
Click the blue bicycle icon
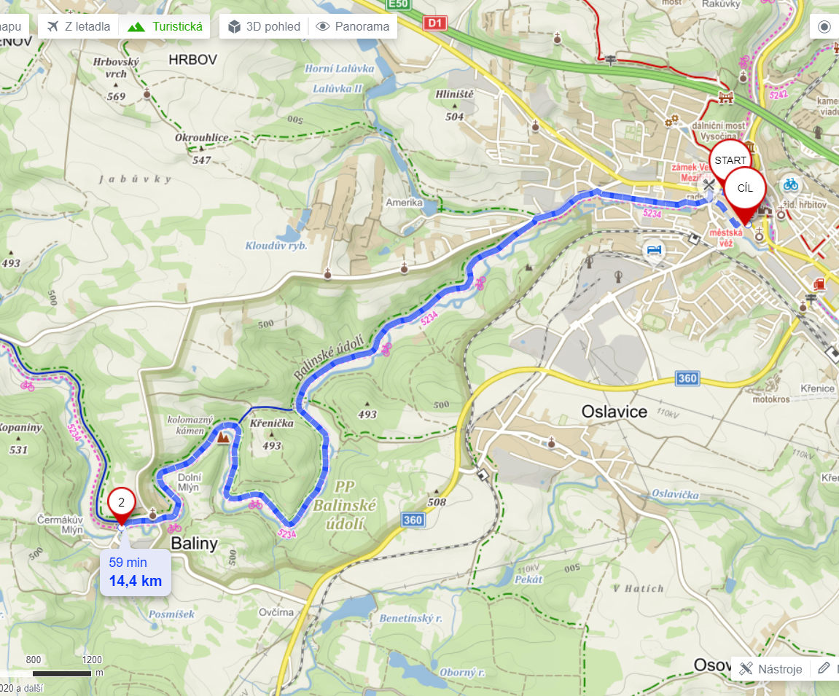pyautogui.click(x=790, y=185)
